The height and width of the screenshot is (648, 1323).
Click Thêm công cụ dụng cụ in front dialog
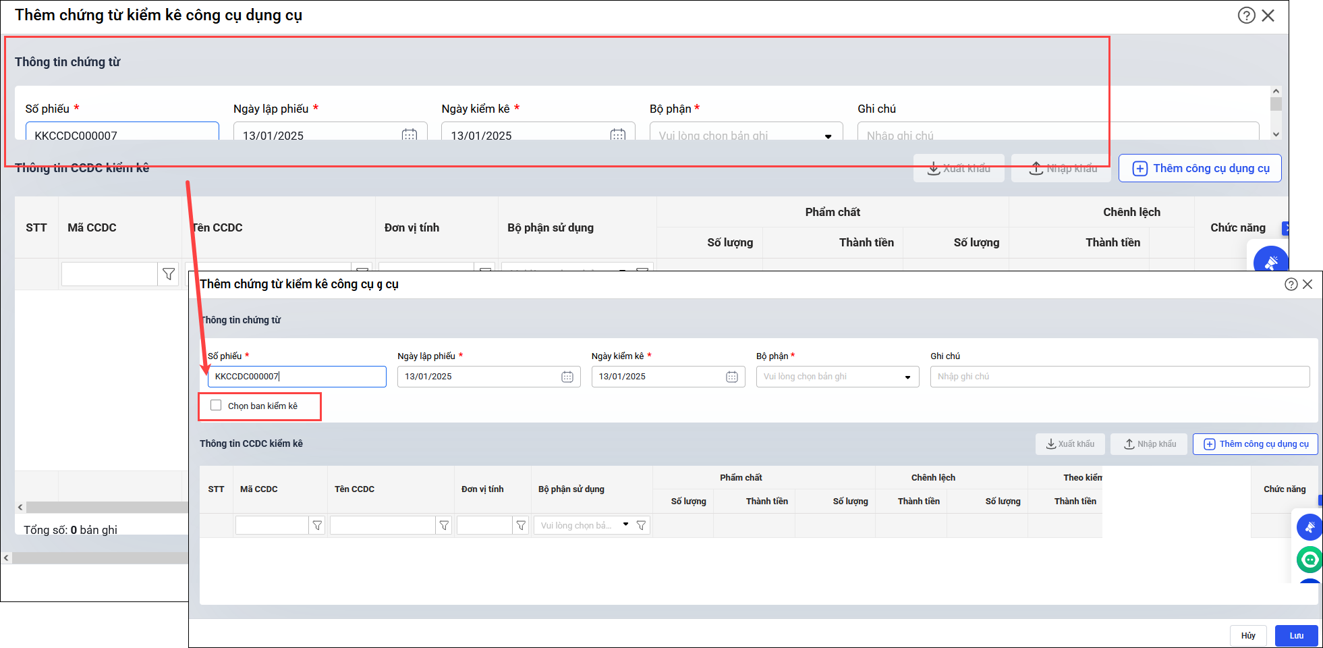[1255, 444]
